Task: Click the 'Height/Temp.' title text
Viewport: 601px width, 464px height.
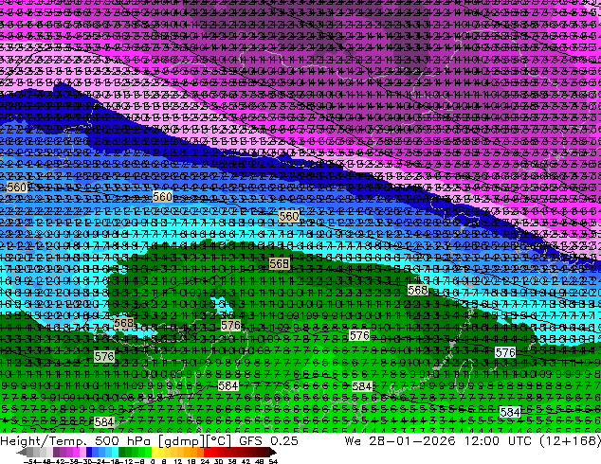Action: pyautogui.click(x=44, y=441)
